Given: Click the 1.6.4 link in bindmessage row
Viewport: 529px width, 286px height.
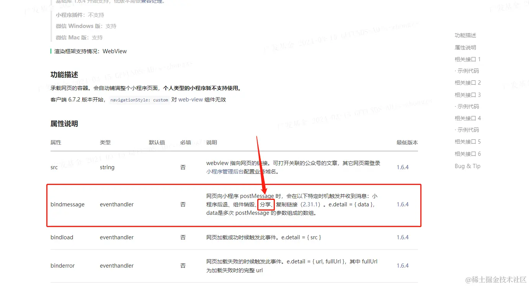Looking at the screenshot, I should pos(402,204).
